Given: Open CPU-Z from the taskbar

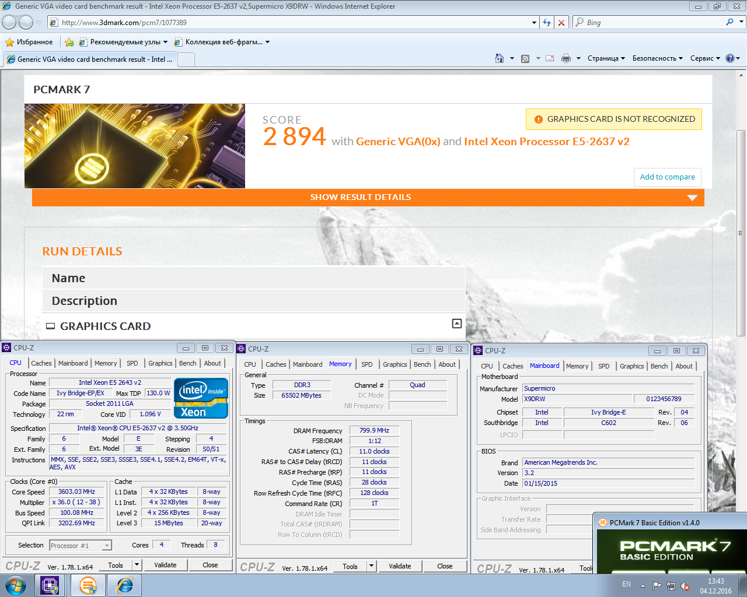Looking at the screenshot, I should [50, 585].
